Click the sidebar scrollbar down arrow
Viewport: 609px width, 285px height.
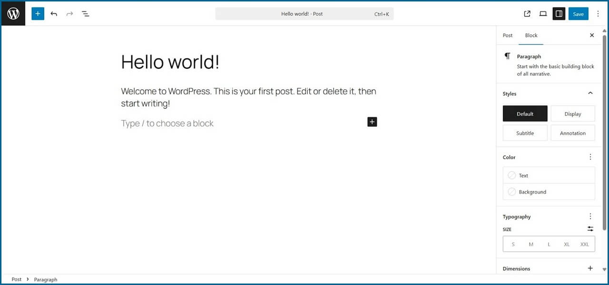[605, 270]
